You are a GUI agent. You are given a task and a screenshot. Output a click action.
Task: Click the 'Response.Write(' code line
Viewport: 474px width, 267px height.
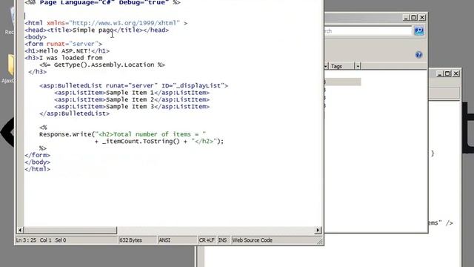(122, 134)
